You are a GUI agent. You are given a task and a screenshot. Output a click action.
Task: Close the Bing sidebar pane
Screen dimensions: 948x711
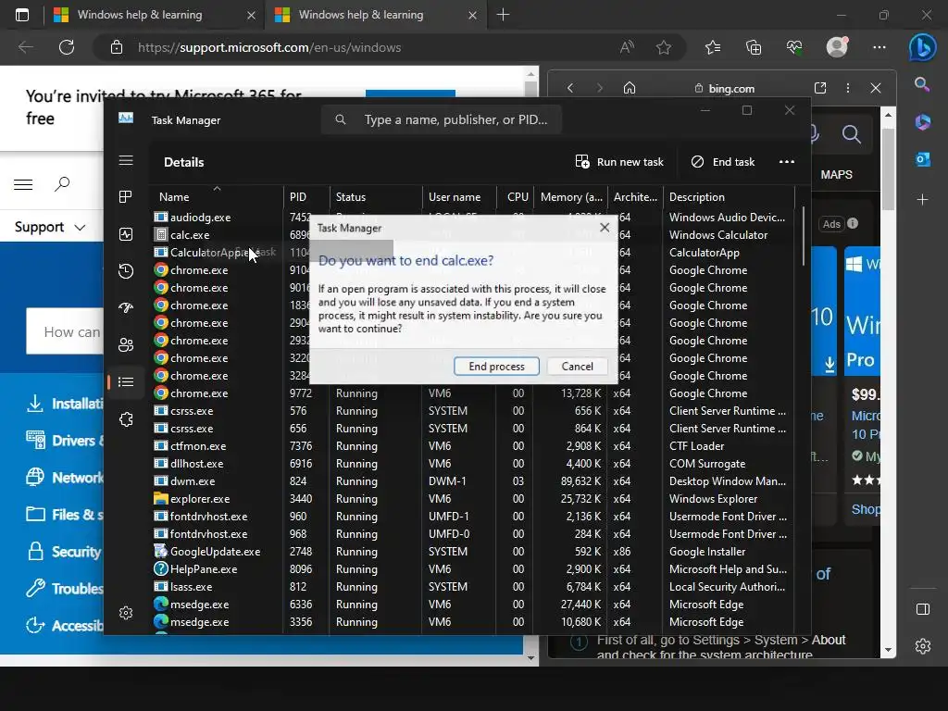[876, 88]
